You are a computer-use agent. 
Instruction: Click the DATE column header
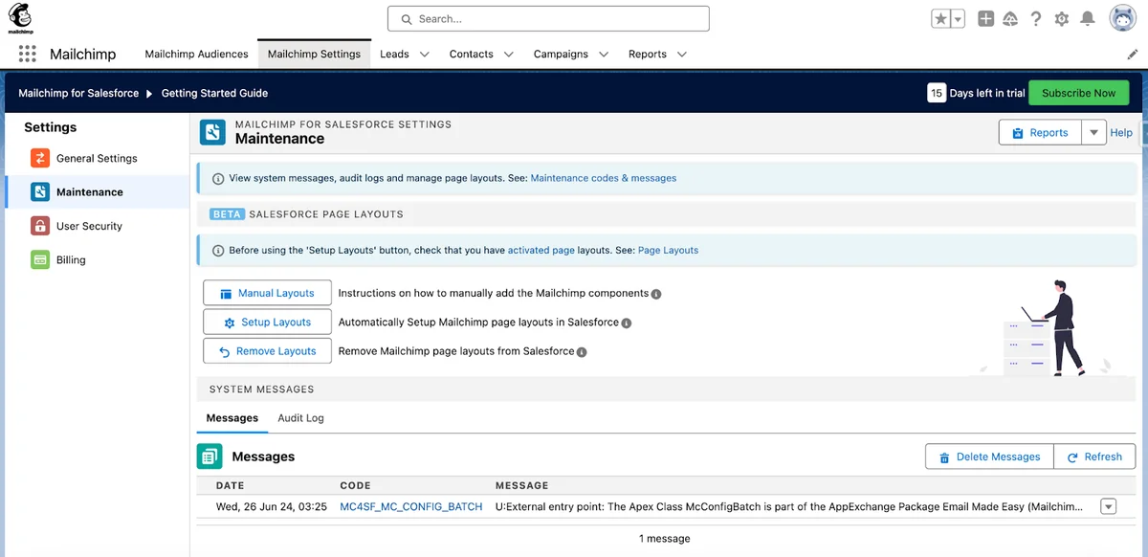coord(231,485)
